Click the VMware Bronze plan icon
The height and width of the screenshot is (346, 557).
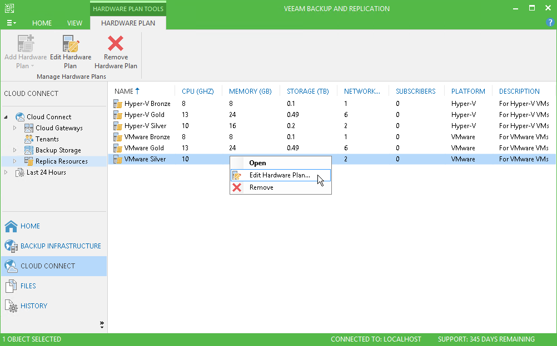tap(118, 137)
